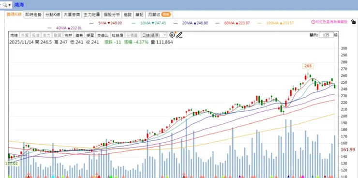
Task: Toggle the 布林 bands button
Action: coord(68,35)
